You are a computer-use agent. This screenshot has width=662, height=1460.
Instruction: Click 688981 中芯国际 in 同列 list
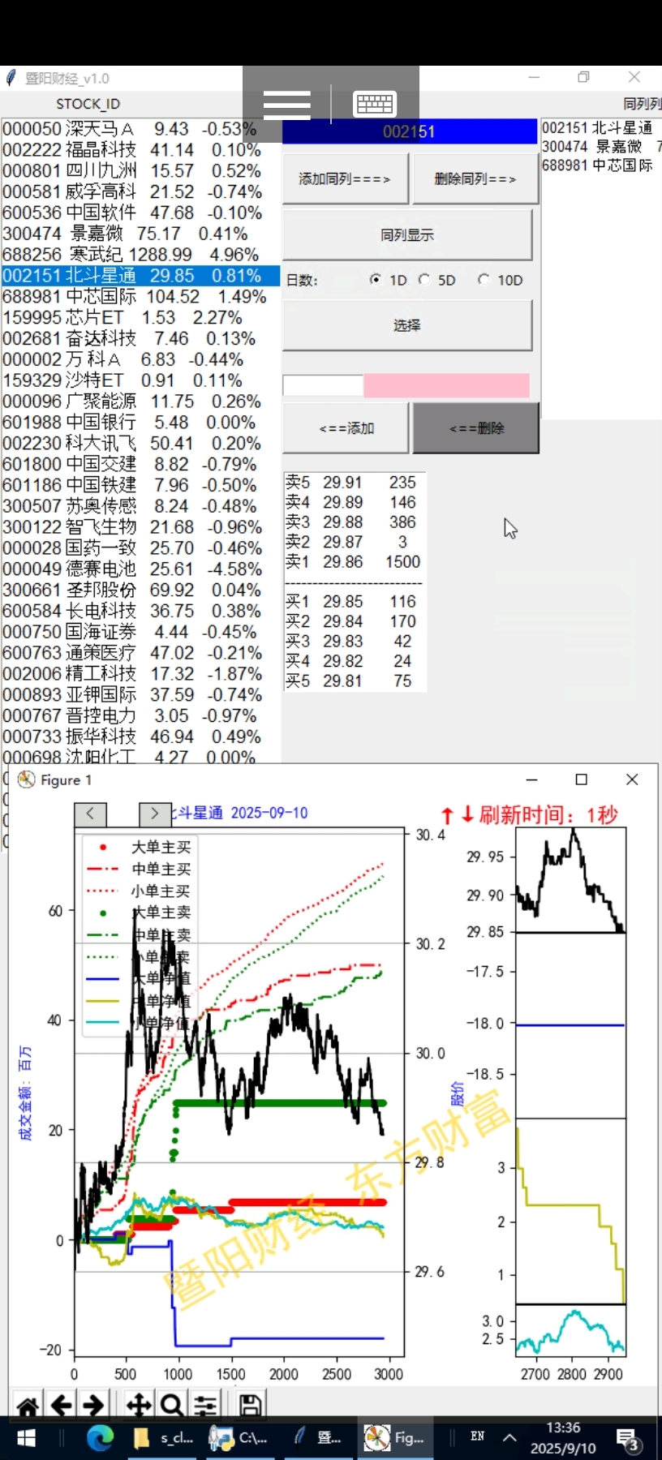click(x=601, y=165)
